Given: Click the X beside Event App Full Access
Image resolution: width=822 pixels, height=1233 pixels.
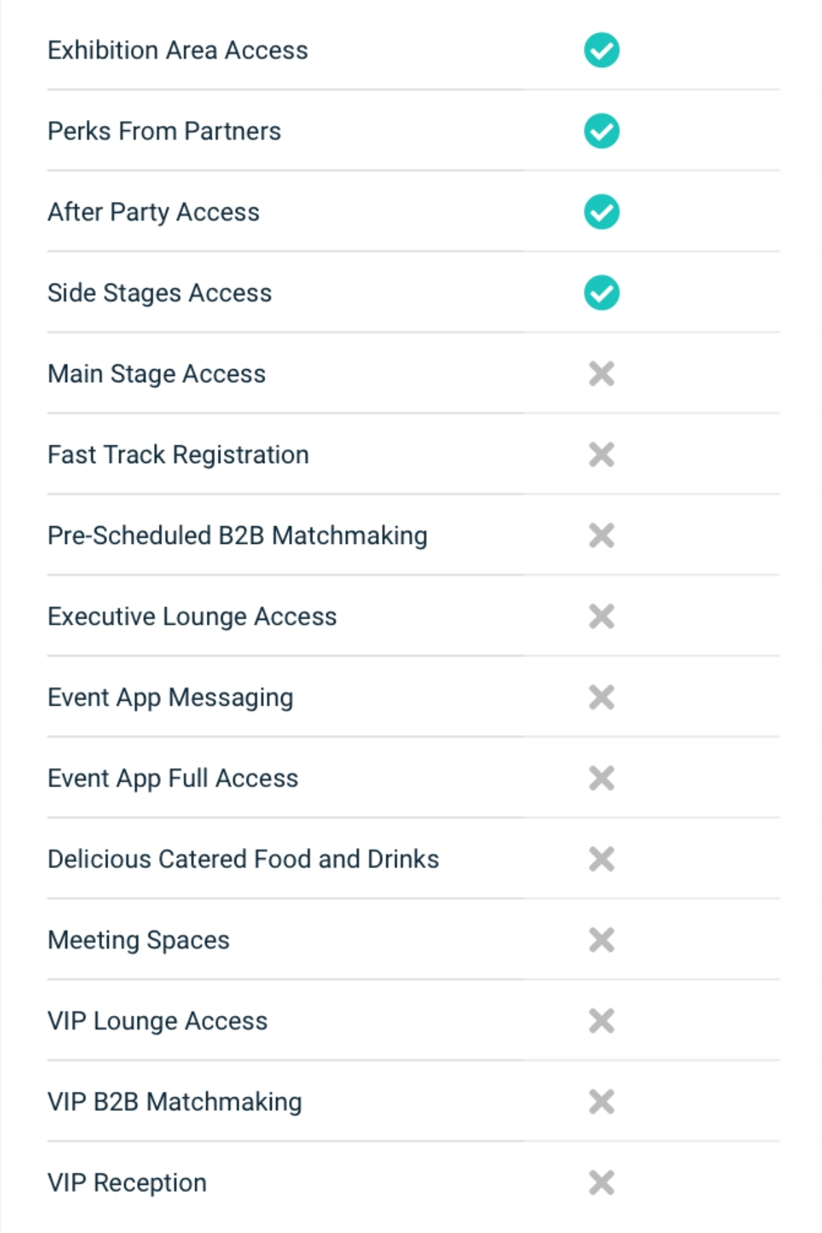Looking at the screenshot, I should [x=601, y=778].
